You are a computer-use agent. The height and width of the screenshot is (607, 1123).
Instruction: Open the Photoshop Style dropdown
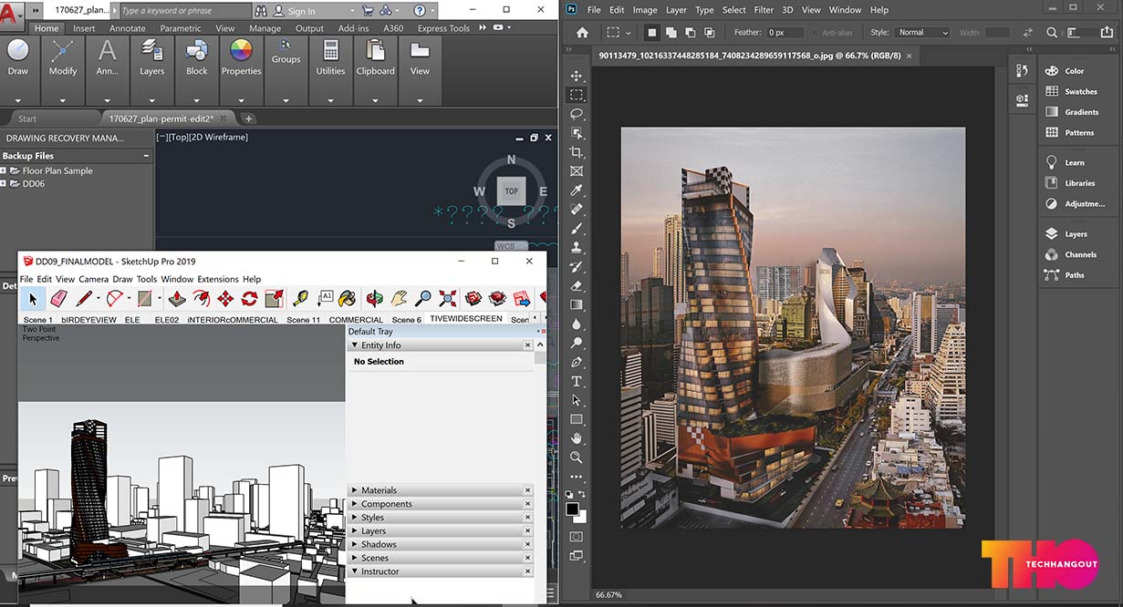[x=922, y=33]
